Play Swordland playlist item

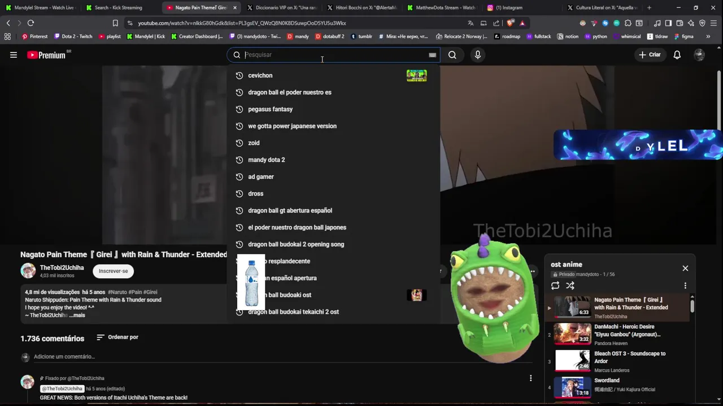pos(618,386)
